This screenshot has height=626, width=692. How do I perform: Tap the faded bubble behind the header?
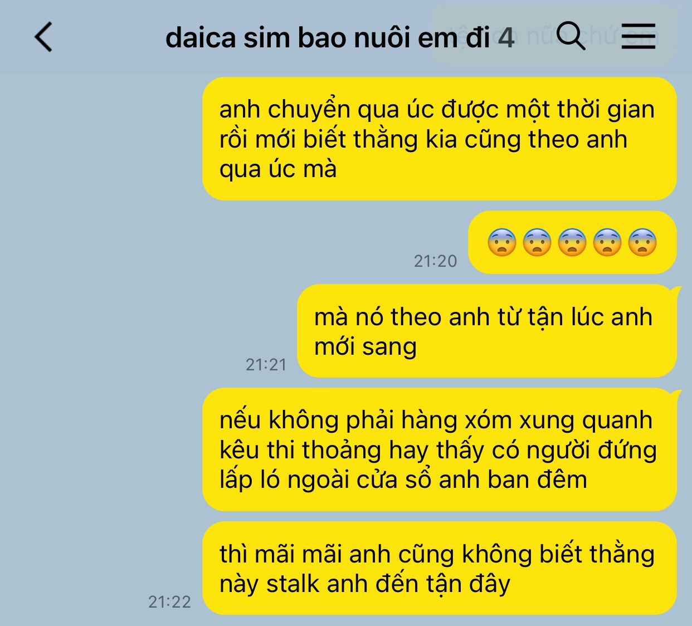(554, 36)
